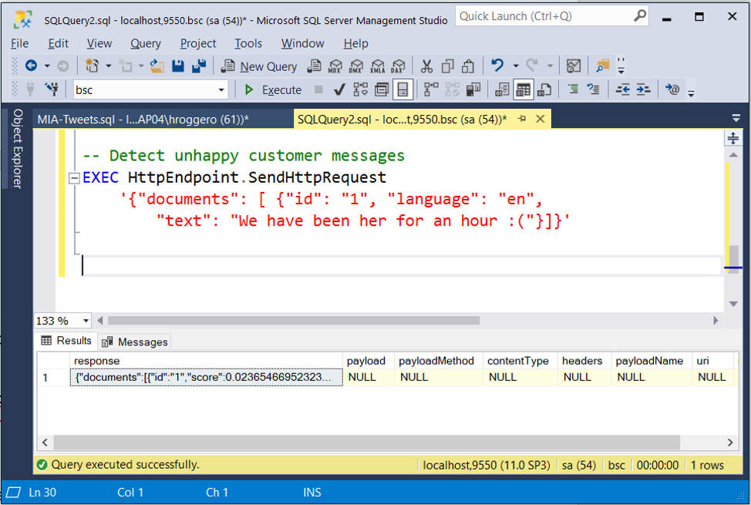Toggle Include Actual Execution Plan
The width and height of the screenshot is (751, 505).
(431, 89)
